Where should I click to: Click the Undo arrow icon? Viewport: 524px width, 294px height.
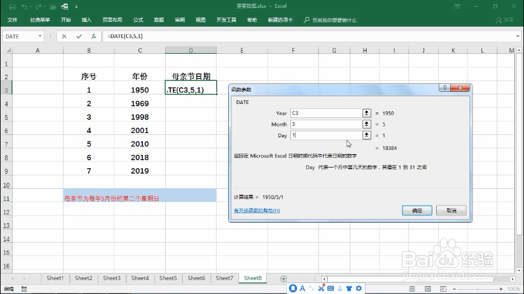(x=24, y=7)
